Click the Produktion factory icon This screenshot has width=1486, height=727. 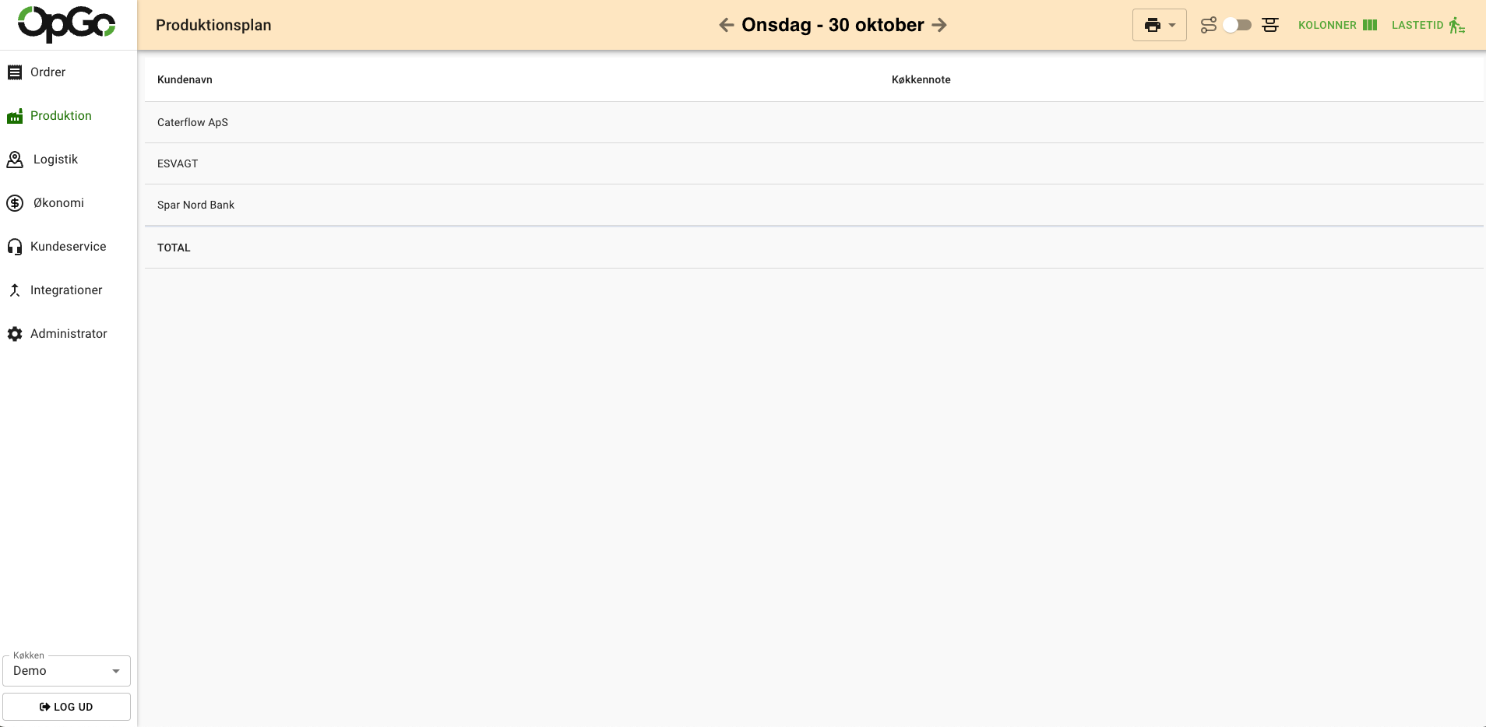point(15,116)
